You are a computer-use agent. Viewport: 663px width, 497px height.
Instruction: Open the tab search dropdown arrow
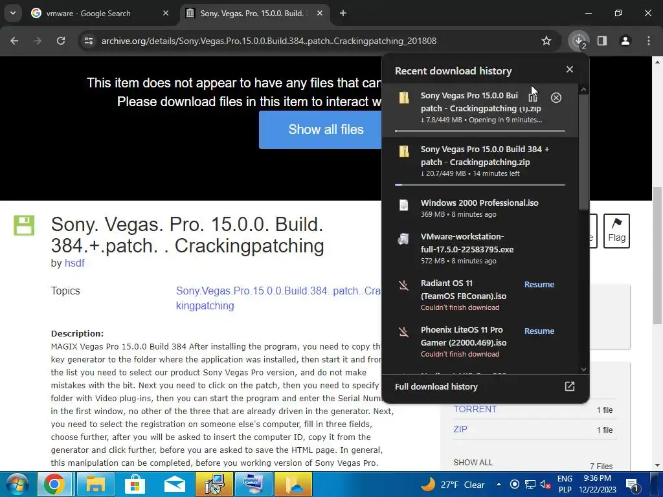coord(13,13)
